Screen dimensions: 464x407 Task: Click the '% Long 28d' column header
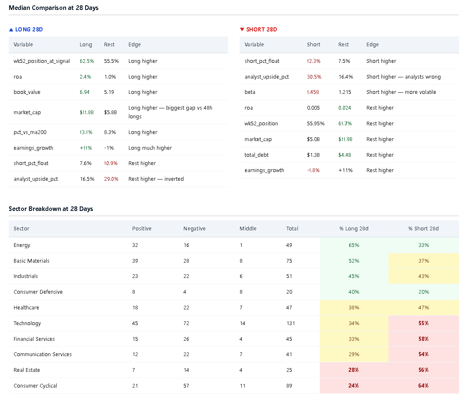click(354, 229)
